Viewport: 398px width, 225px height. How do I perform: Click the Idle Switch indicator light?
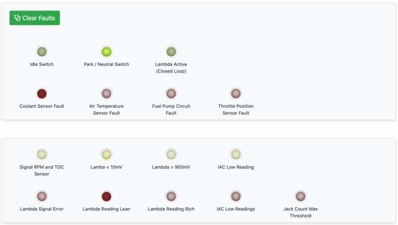click(x=42, y=52)
